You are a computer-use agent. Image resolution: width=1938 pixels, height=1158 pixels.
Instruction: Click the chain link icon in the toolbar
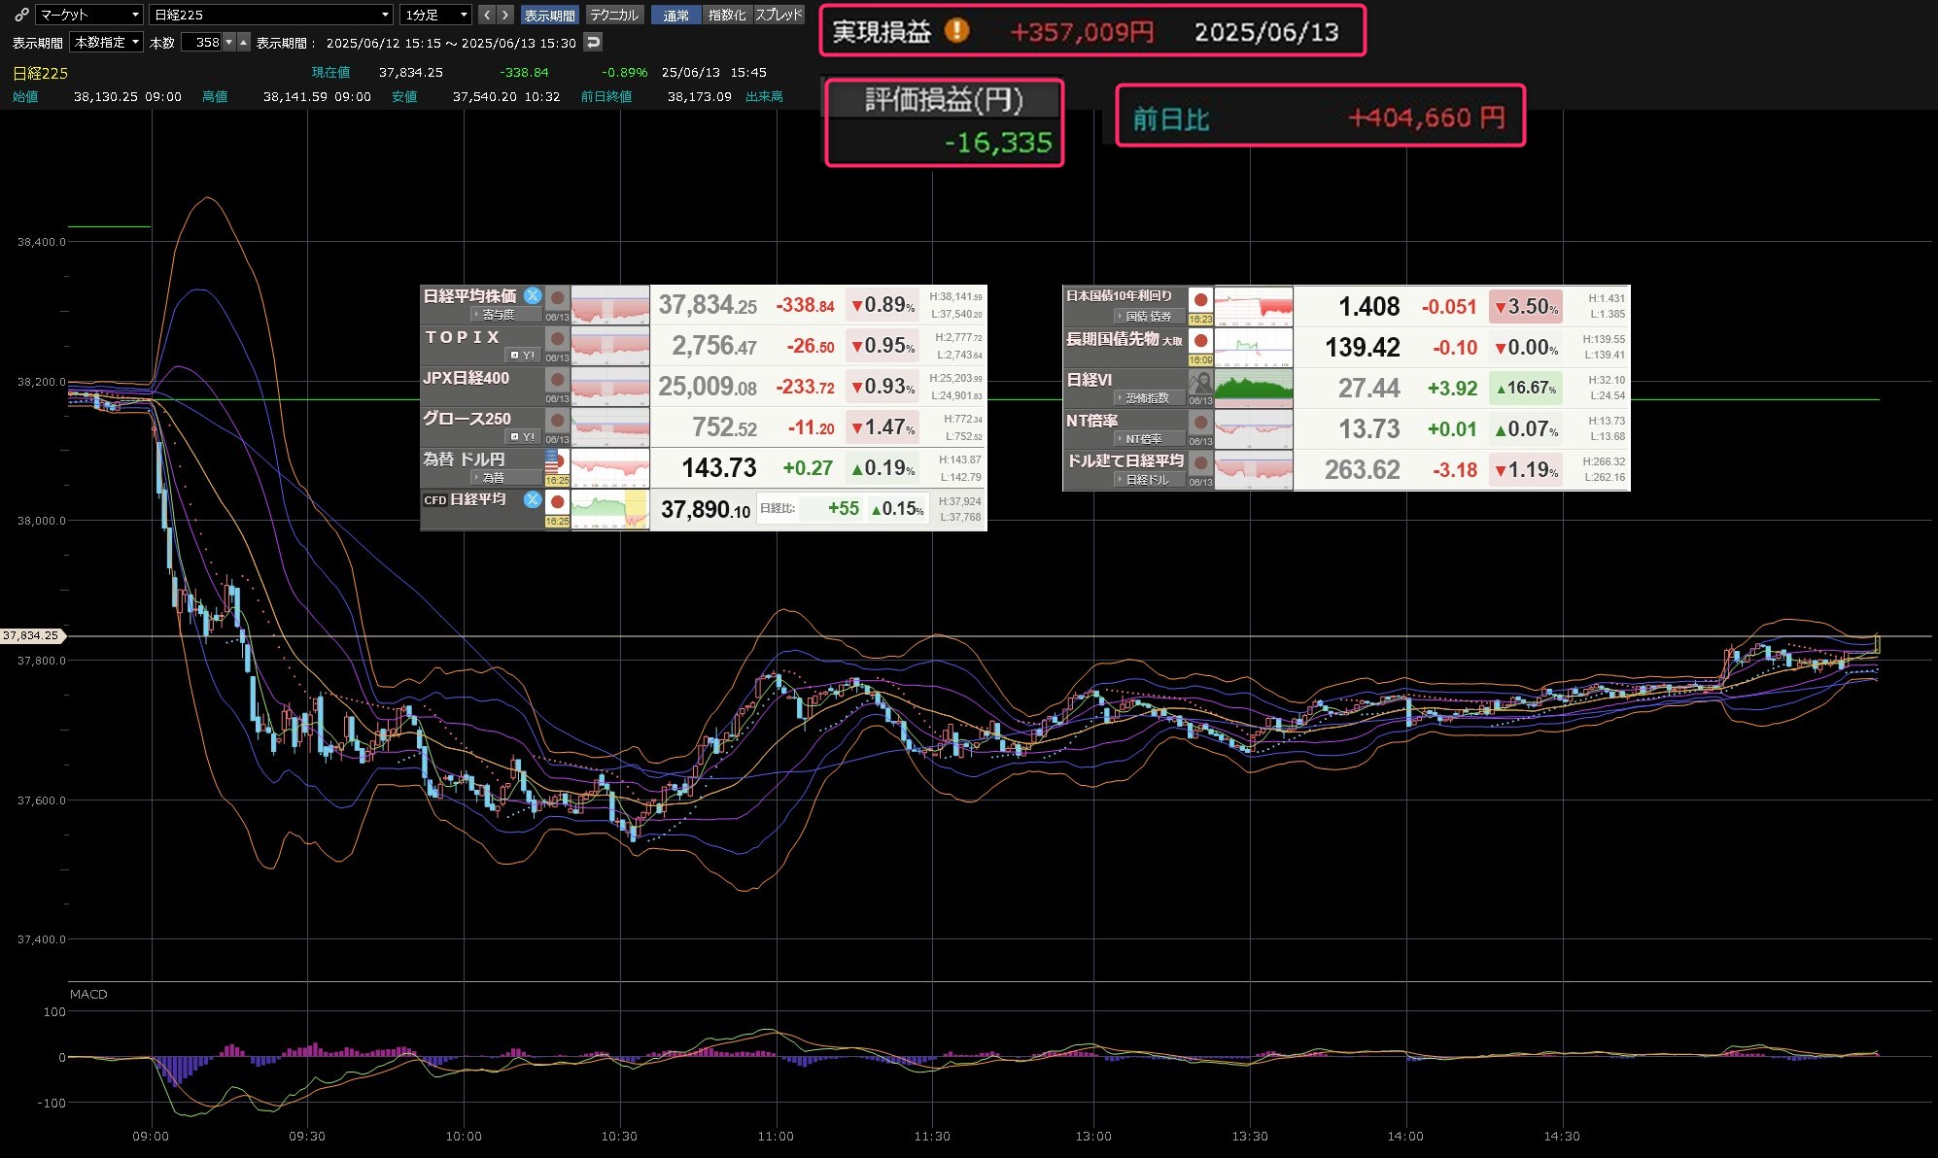click(21, 15)
